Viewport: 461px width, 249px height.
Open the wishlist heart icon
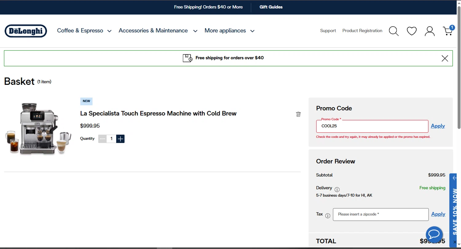click(412, 31)
